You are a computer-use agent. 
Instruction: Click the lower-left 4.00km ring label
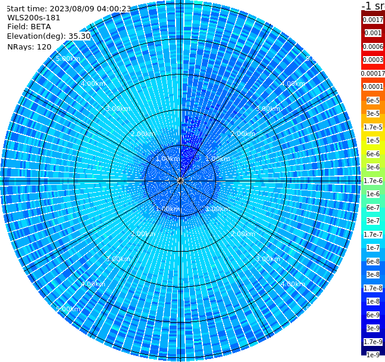[93, 284]
